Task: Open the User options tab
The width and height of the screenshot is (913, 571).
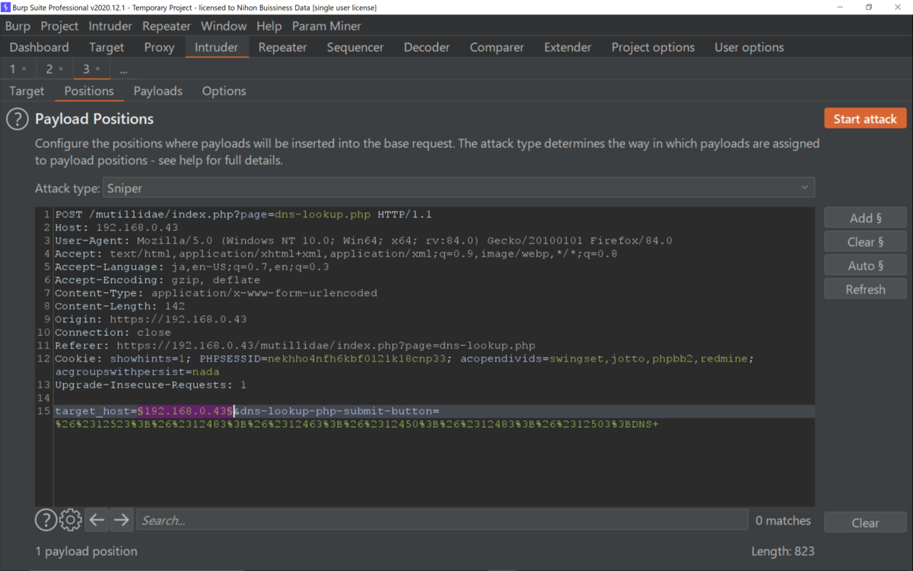Action: pos(749,47)
